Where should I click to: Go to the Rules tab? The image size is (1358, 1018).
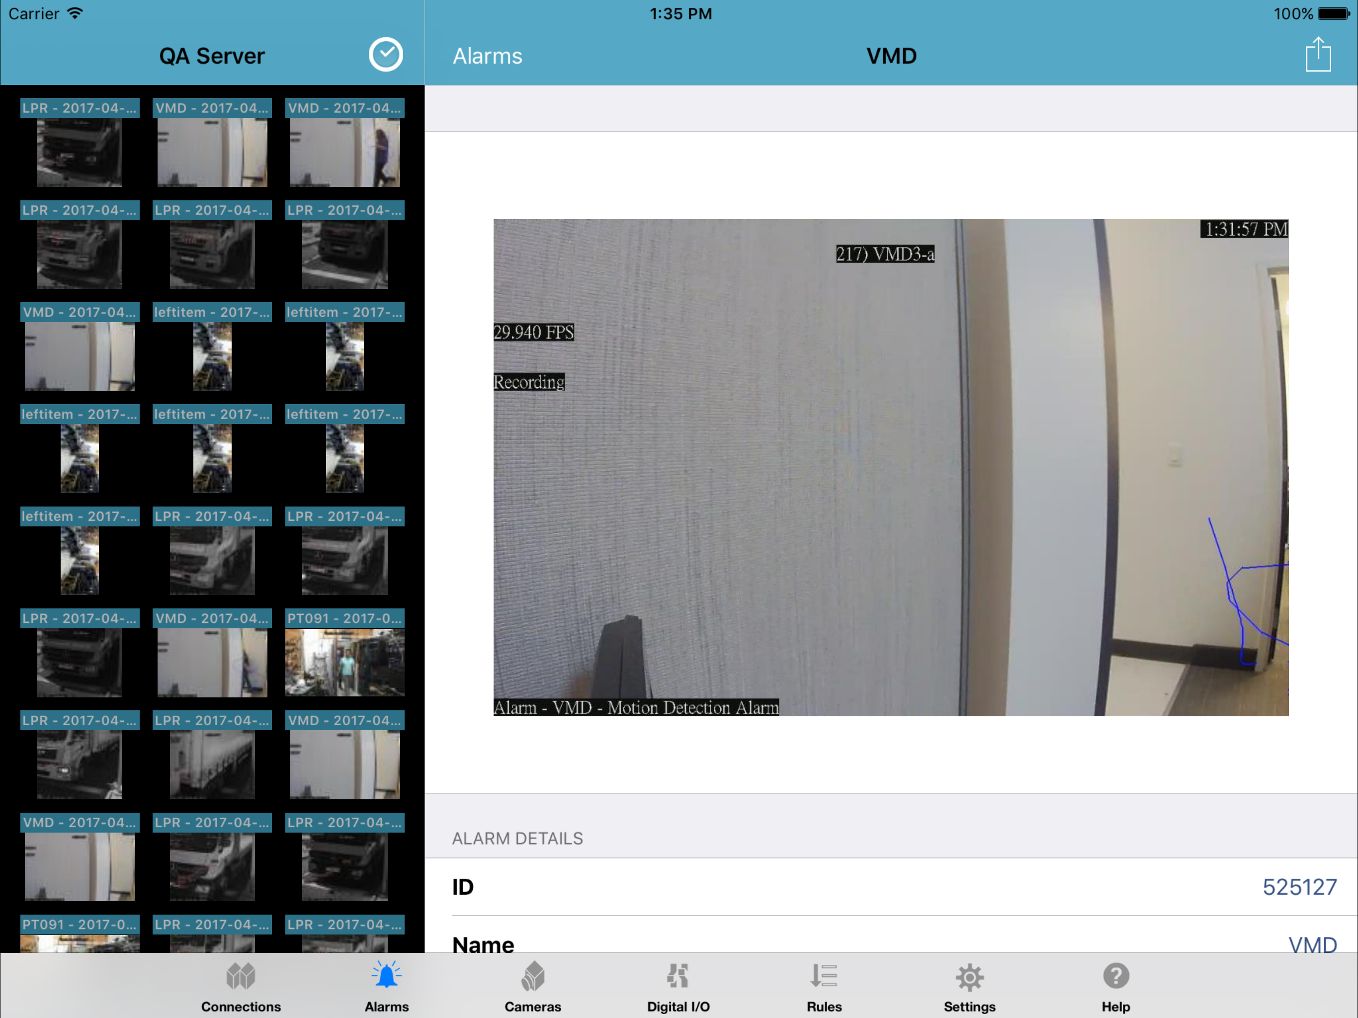click(x=824, y=987)
